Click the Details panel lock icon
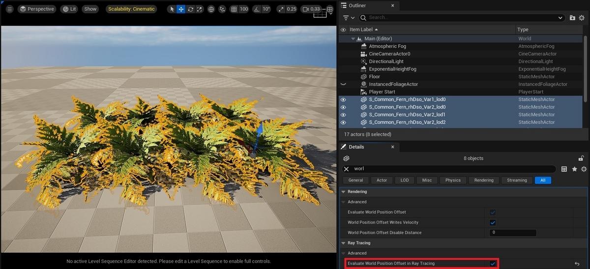 coord(581,158)
